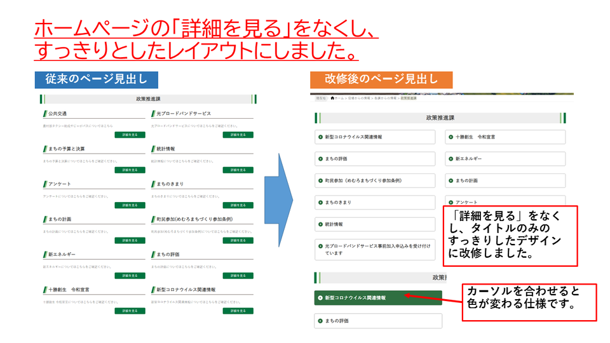Click the arrow icon beside 新エネルギー in the redesigned page

(x=450, y=159)
